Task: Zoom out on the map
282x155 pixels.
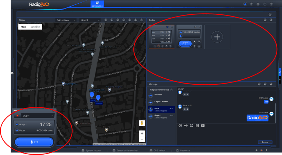Action: point(142,139)
